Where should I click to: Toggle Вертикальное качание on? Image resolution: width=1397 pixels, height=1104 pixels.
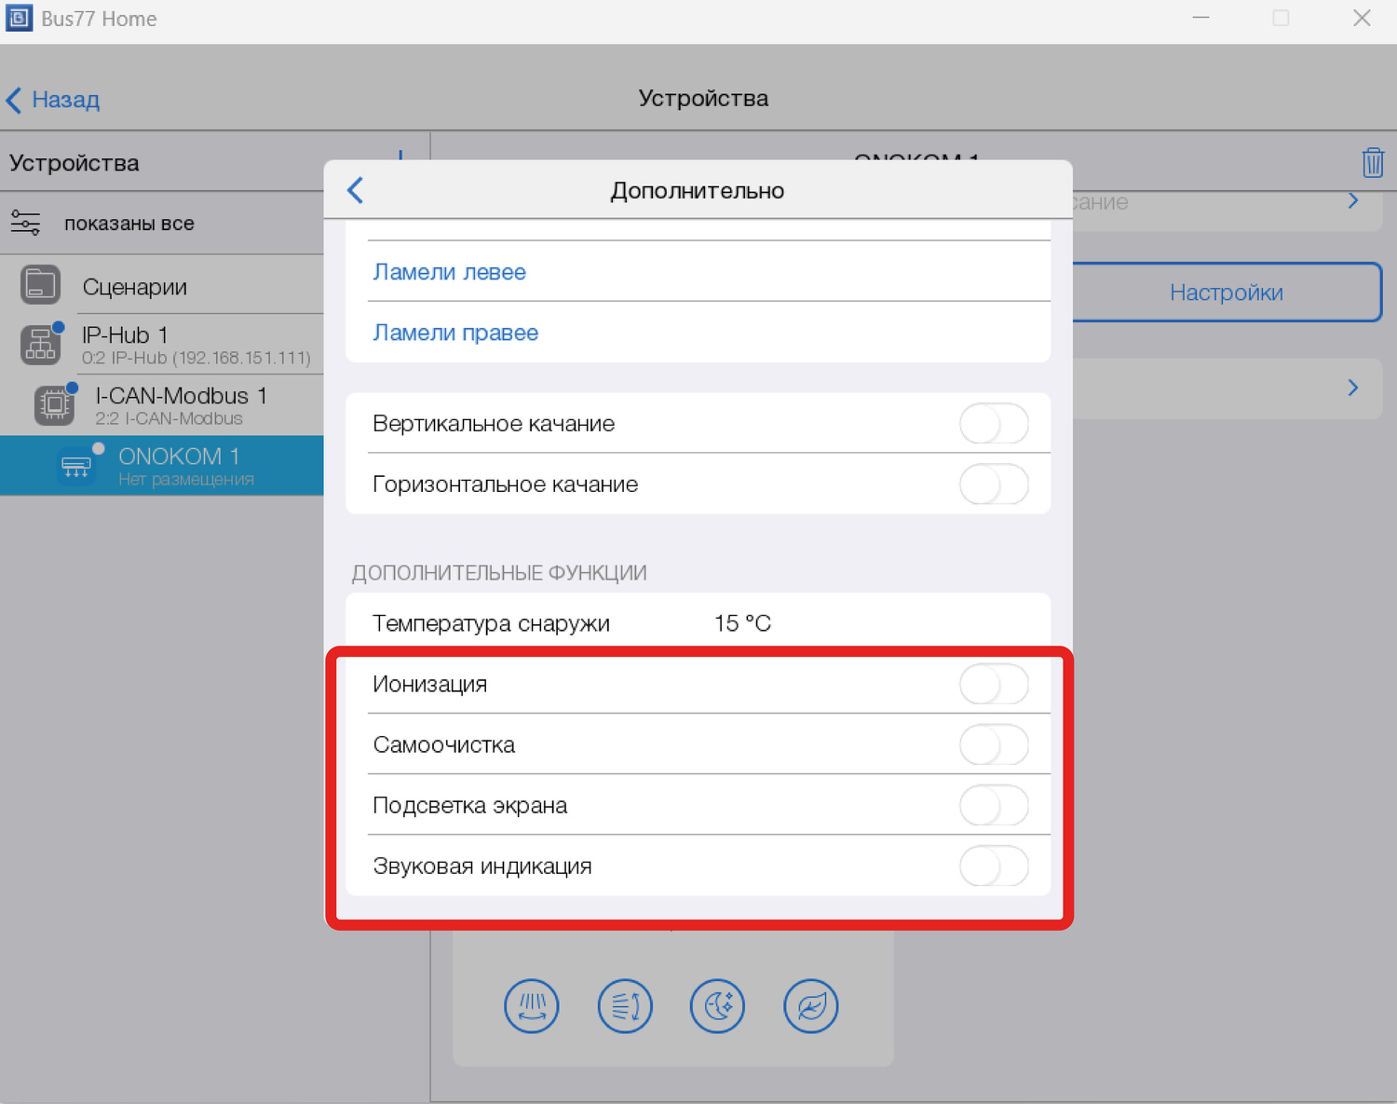point(993,424)
